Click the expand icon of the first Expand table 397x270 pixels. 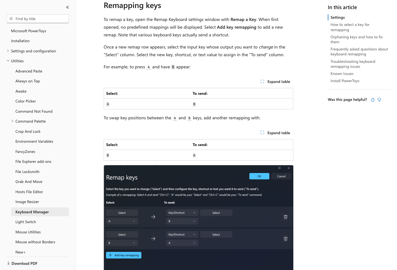[x=262, y=82]
